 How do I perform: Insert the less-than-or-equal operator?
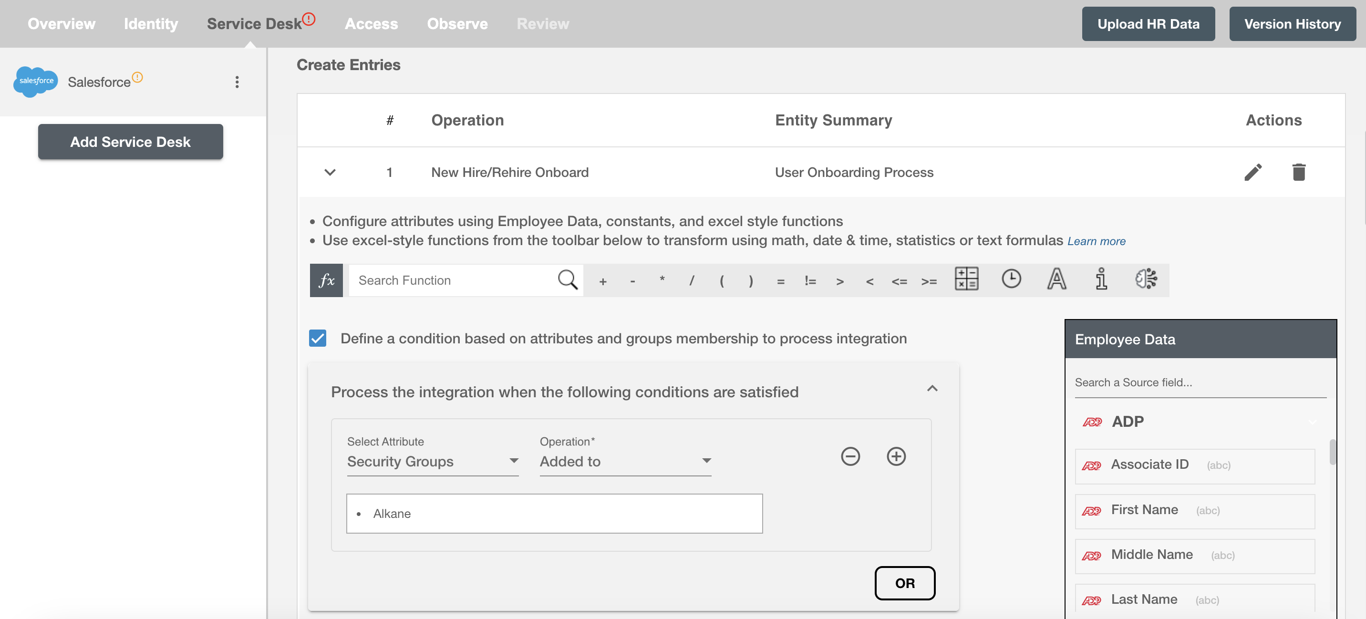900,281
